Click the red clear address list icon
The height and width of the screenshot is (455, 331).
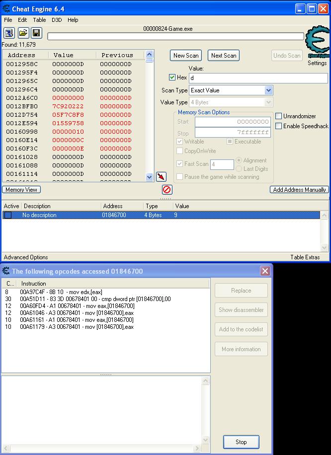coord(167,190)
